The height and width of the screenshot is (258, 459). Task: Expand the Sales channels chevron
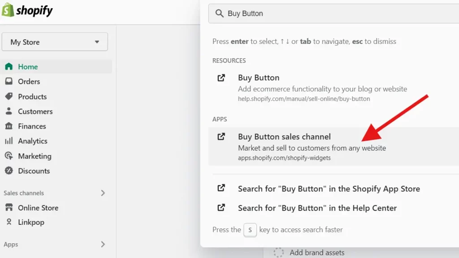click(x=103, y=193)
